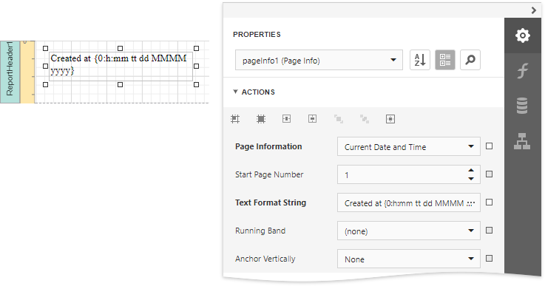This screenshot has width=545, height=286.
Task: Open property search with magnifier icon
Action: pyautogui.click(x=470, y=60)
